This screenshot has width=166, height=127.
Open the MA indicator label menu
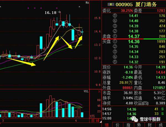pyautogui.click(x=87, y=3)
